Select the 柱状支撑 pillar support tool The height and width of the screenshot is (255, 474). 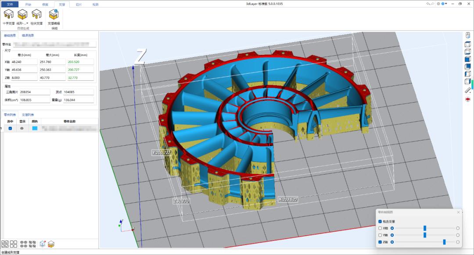36,14
